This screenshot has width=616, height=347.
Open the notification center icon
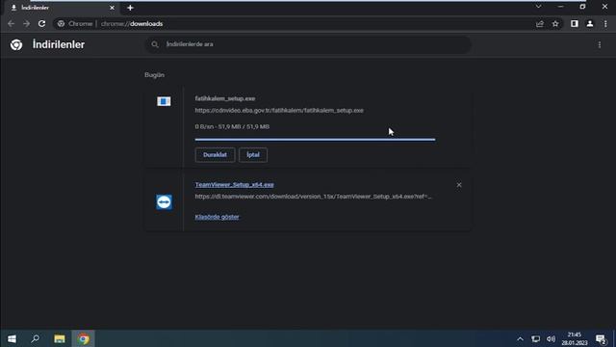coord(601,338)
